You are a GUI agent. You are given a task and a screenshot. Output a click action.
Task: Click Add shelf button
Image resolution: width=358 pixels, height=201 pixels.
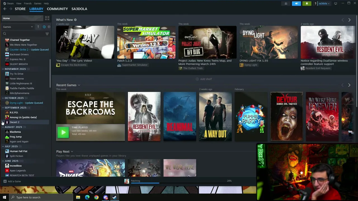(204, 79)
